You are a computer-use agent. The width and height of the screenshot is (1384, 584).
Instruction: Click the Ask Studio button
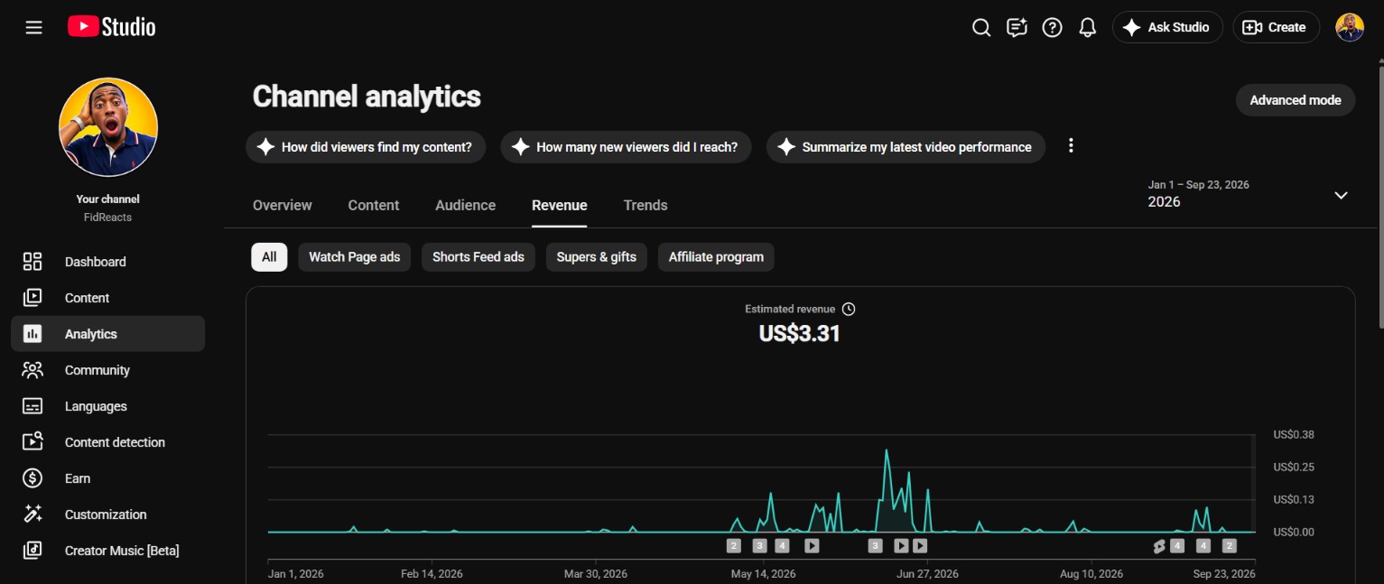[x=1167, y=27]
